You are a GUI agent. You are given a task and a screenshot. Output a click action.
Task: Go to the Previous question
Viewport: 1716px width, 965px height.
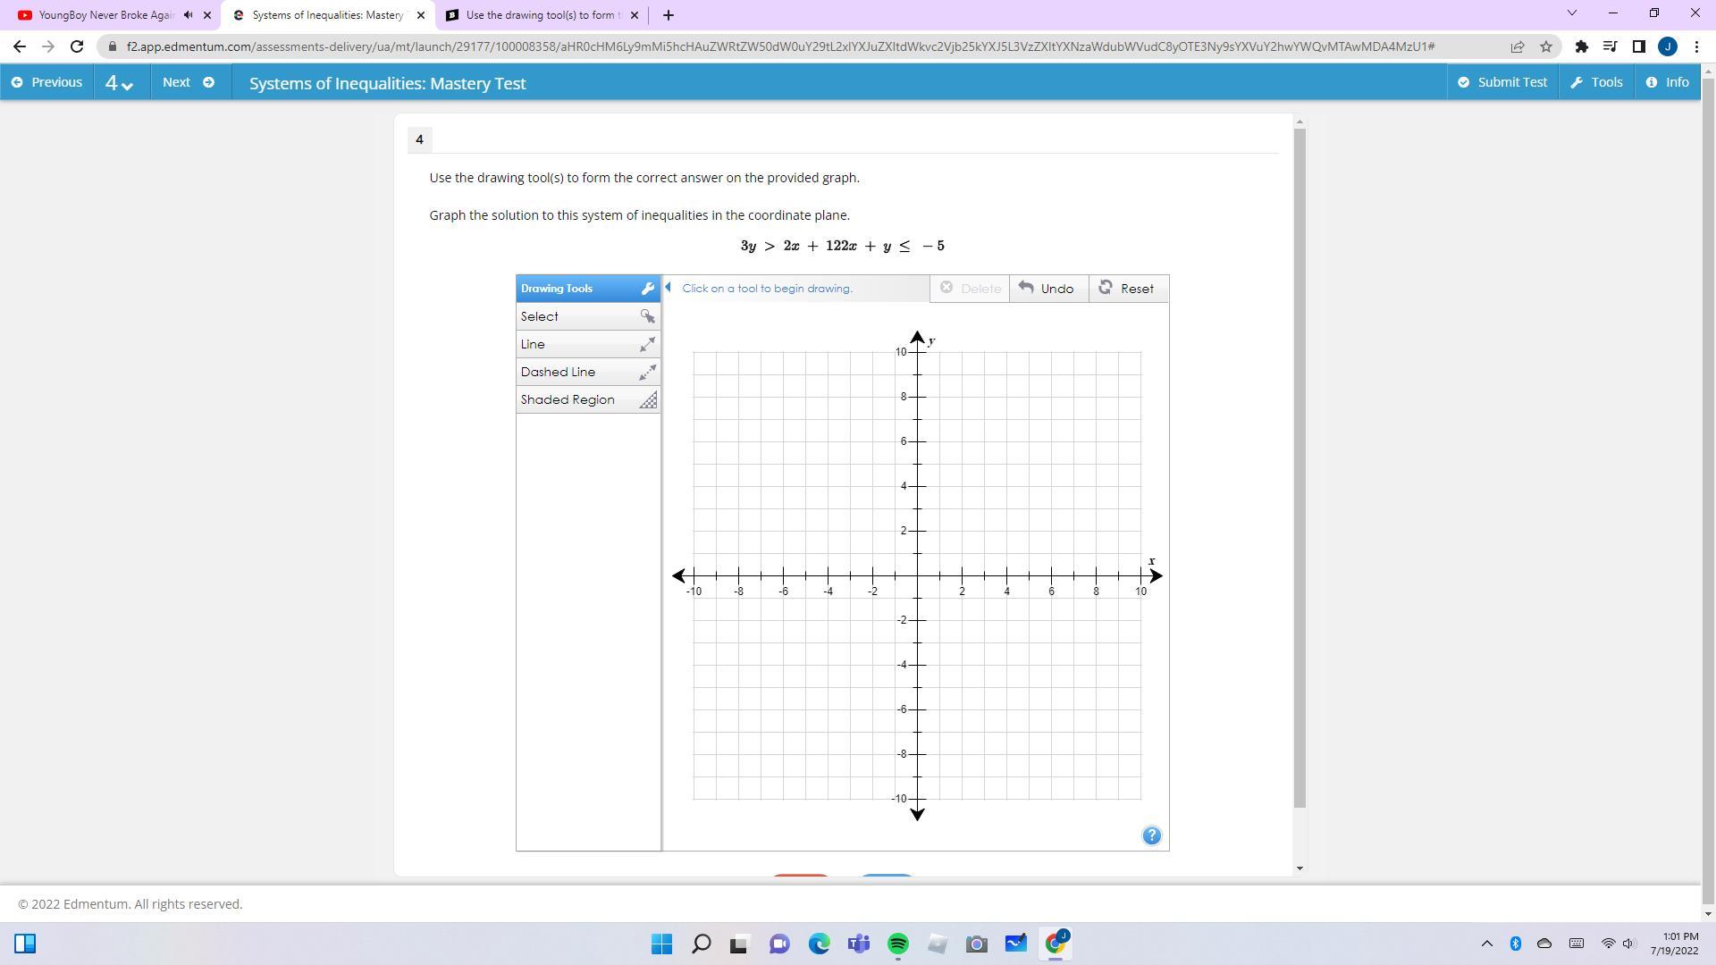coord(46,82)
